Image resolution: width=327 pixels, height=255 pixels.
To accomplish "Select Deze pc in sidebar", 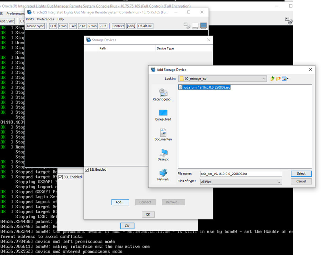I will tap(163, 155).
